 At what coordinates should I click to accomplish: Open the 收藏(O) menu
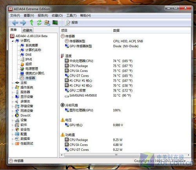[57, 16]
